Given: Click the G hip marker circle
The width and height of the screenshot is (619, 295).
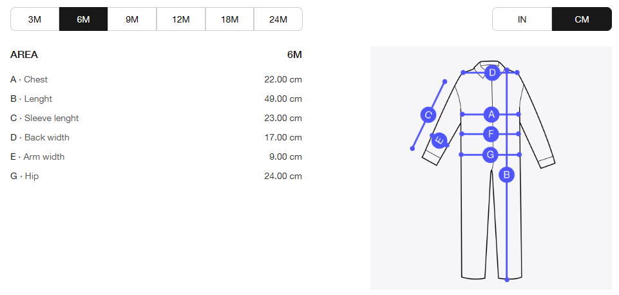Looking at the screenshot, I should tap(490, 155).
